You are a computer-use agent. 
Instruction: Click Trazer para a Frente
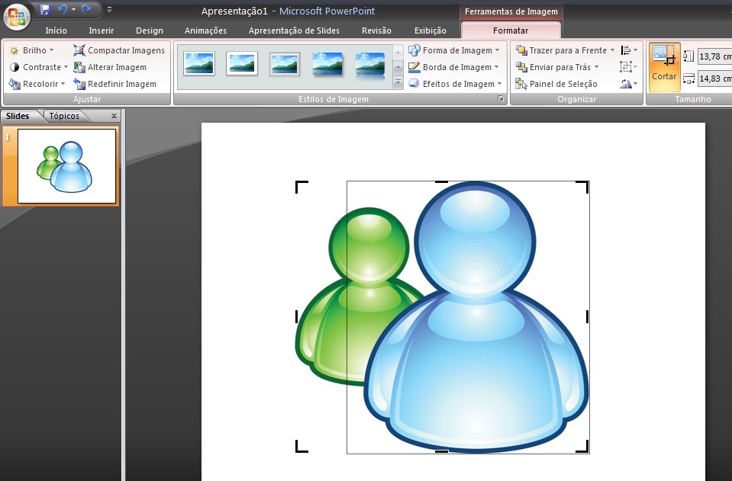click(x=561, y=50)
